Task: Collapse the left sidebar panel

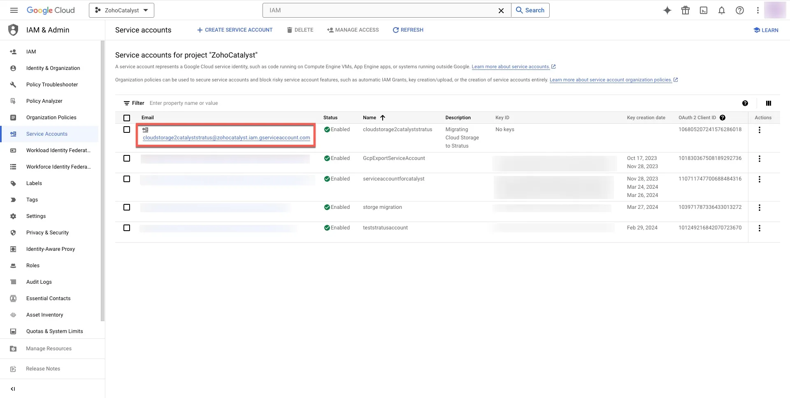Action: click(13, 389)
